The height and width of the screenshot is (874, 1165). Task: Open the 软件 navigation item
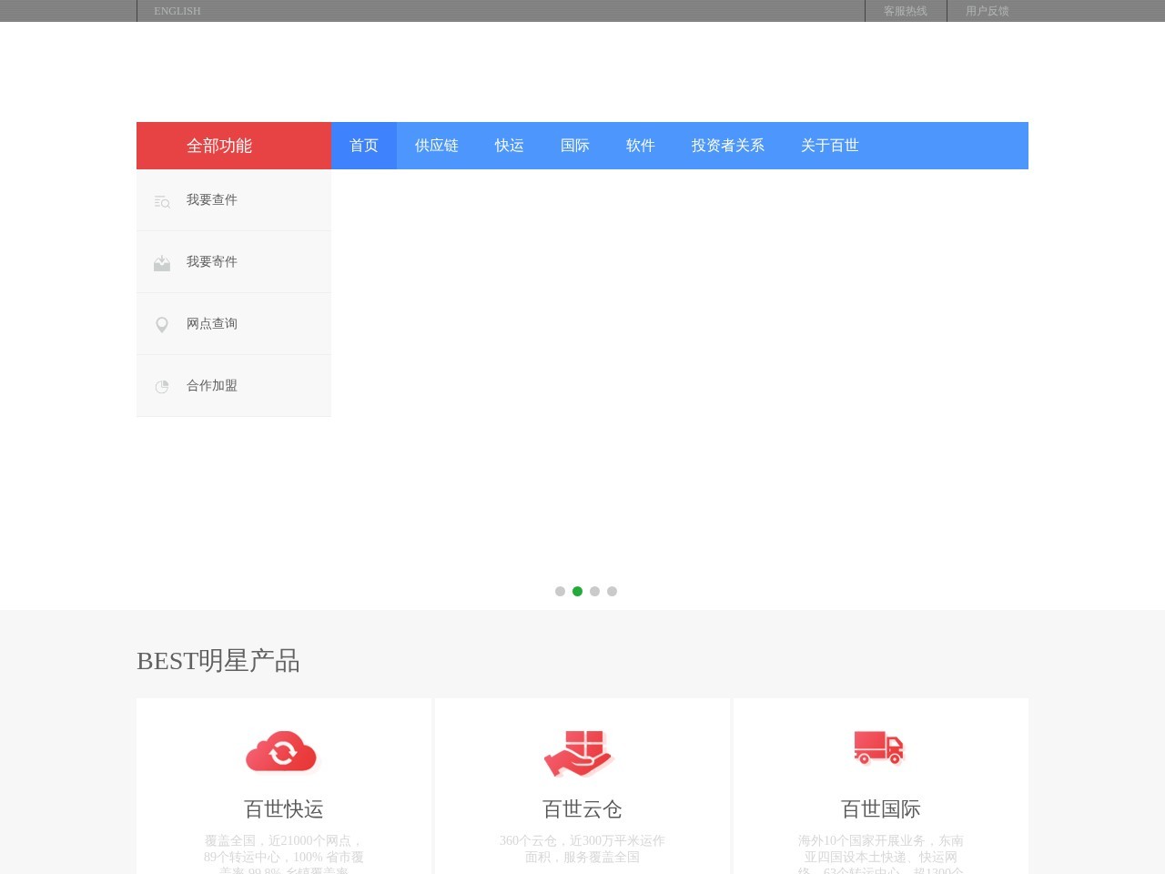pyautogui.click(x=641, y=146)
